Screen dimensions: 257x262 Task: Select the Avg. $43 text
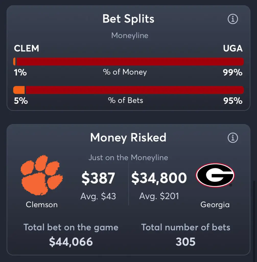[98, 196]
